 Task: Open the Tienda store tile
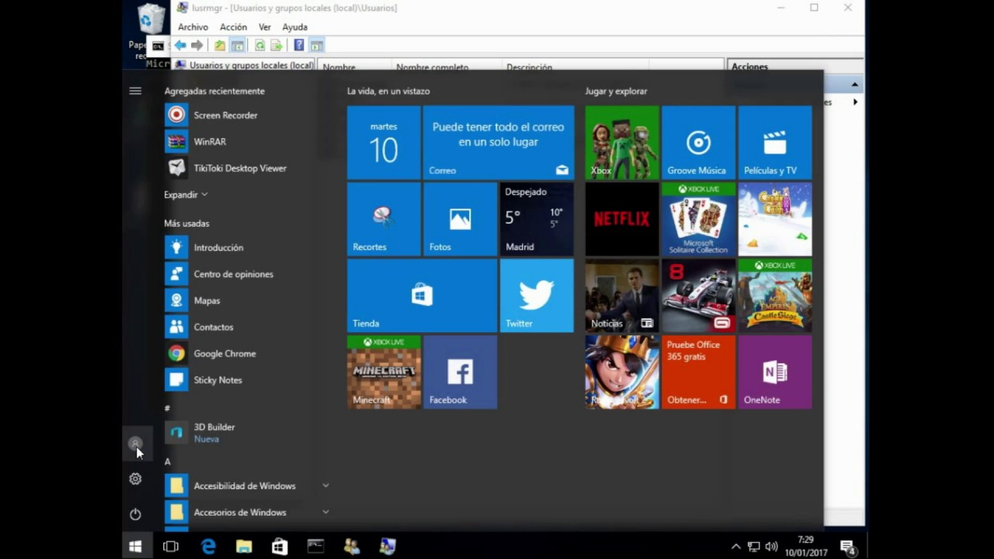coord(422,296)
